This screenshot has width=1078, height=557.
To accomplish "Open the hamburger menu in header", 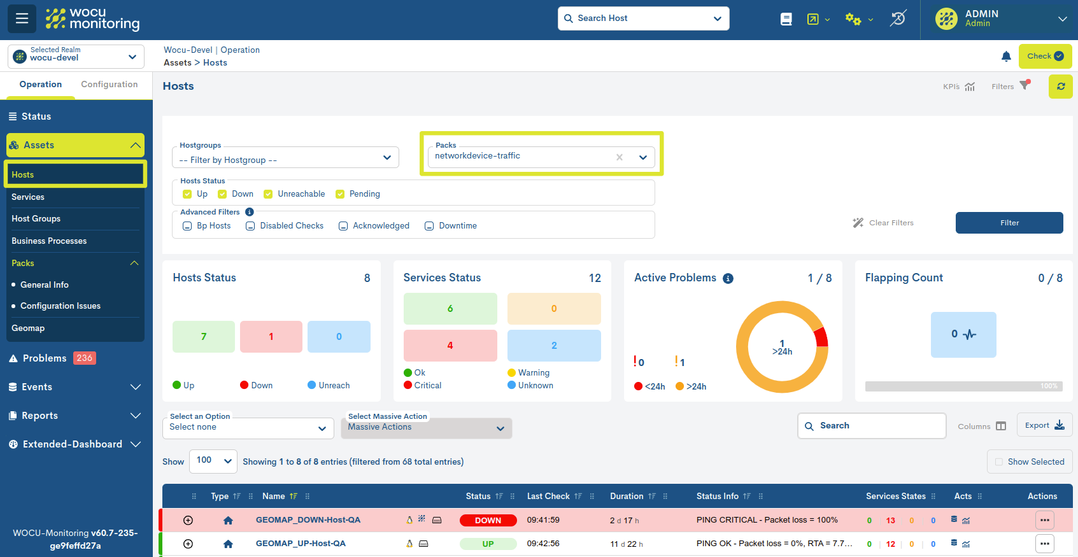I will (x=22, y=18).
